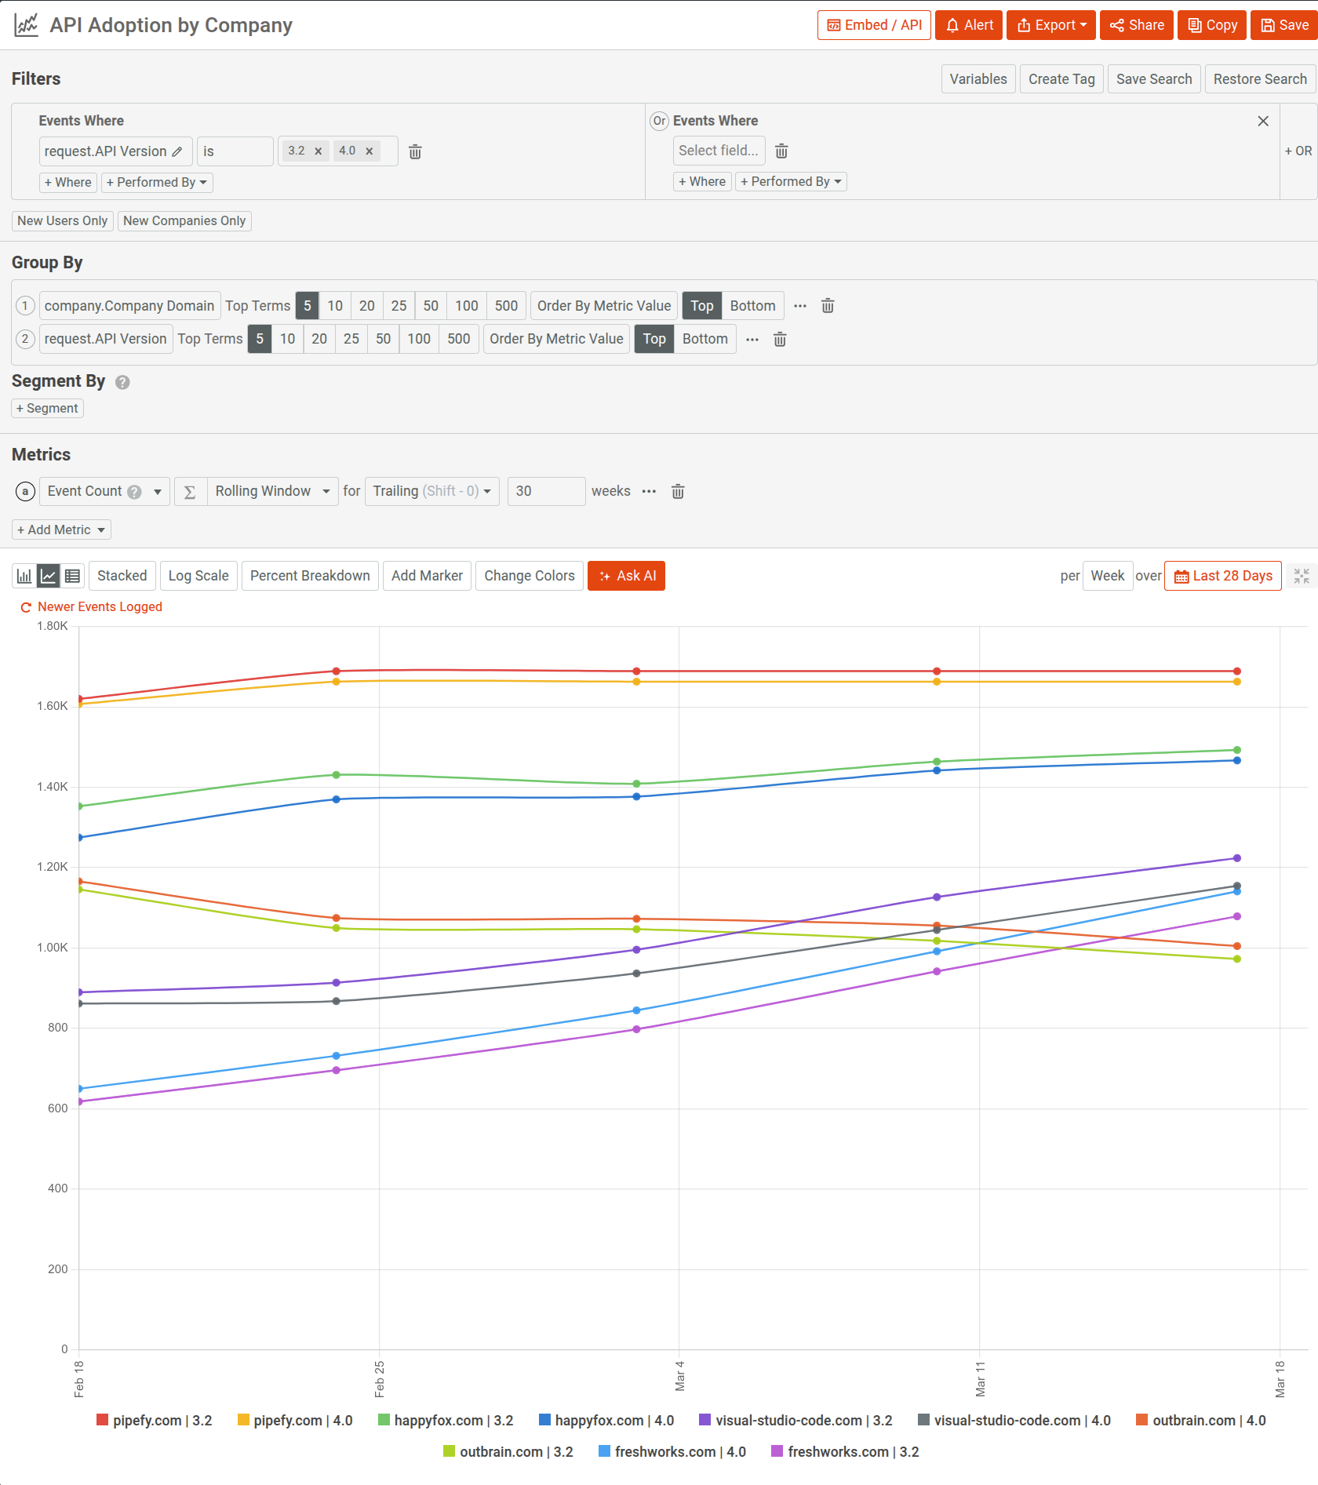
Task: Remove the API Version filter with trash icon
Action: (x=415, y=151)
